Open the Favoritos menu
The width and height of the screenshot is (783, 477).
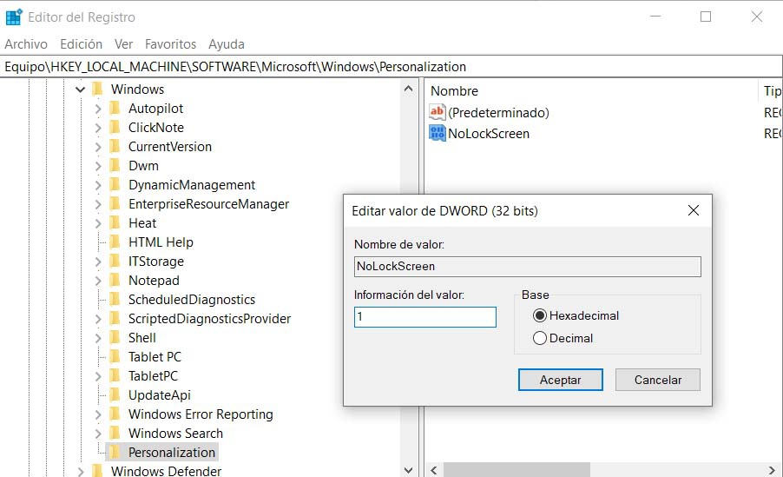(x=170, y=44)
